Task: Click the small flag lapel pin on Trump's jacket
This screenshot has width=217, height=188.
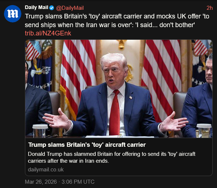Action: (x=130, y=97)
